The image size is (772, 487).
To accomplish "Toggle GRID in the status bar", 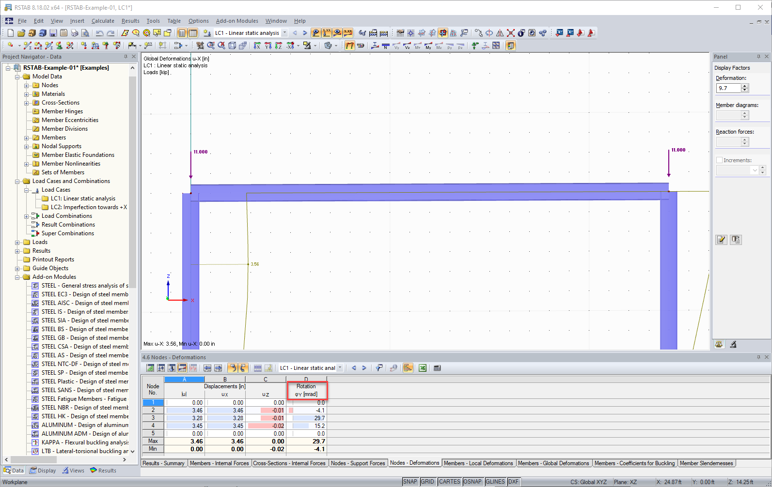I will tap(427, 482).
